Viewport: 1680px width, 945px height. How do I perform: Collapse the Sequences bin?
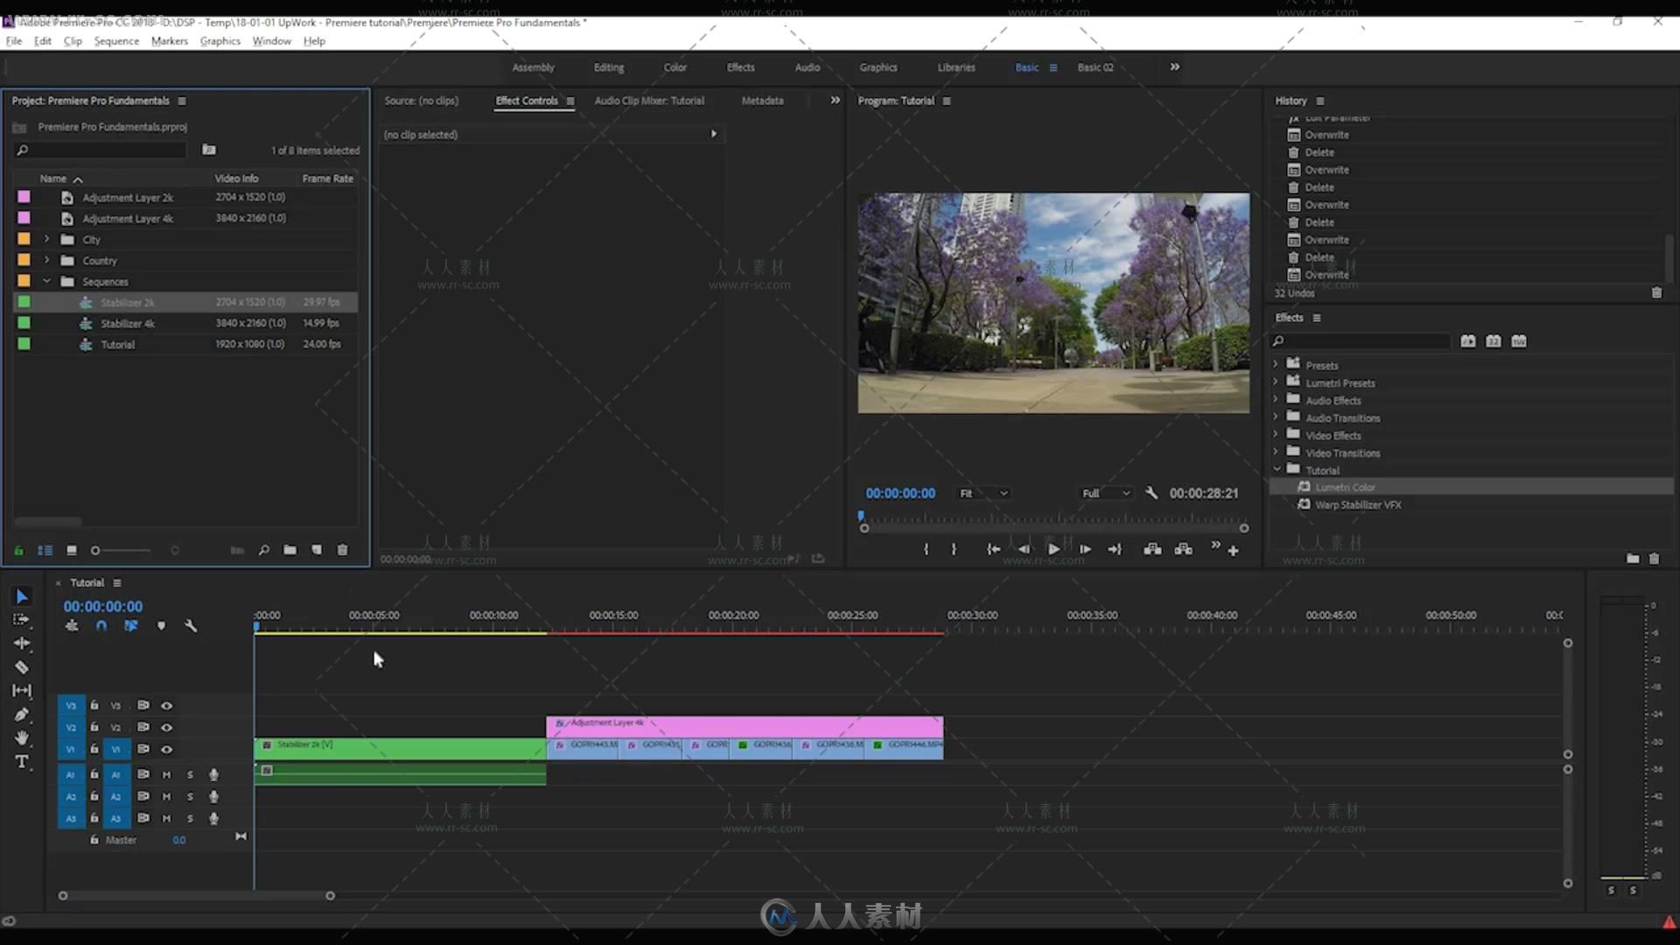[x=46, y=281]
